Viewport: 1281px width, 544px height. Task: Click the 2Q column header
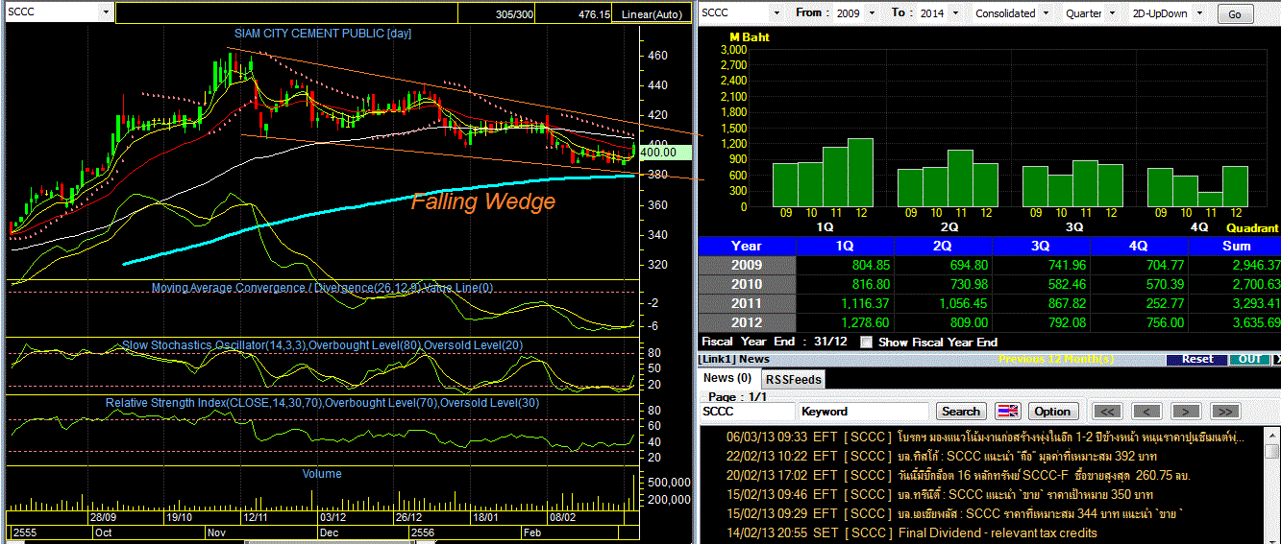click(x=943, y=246)
